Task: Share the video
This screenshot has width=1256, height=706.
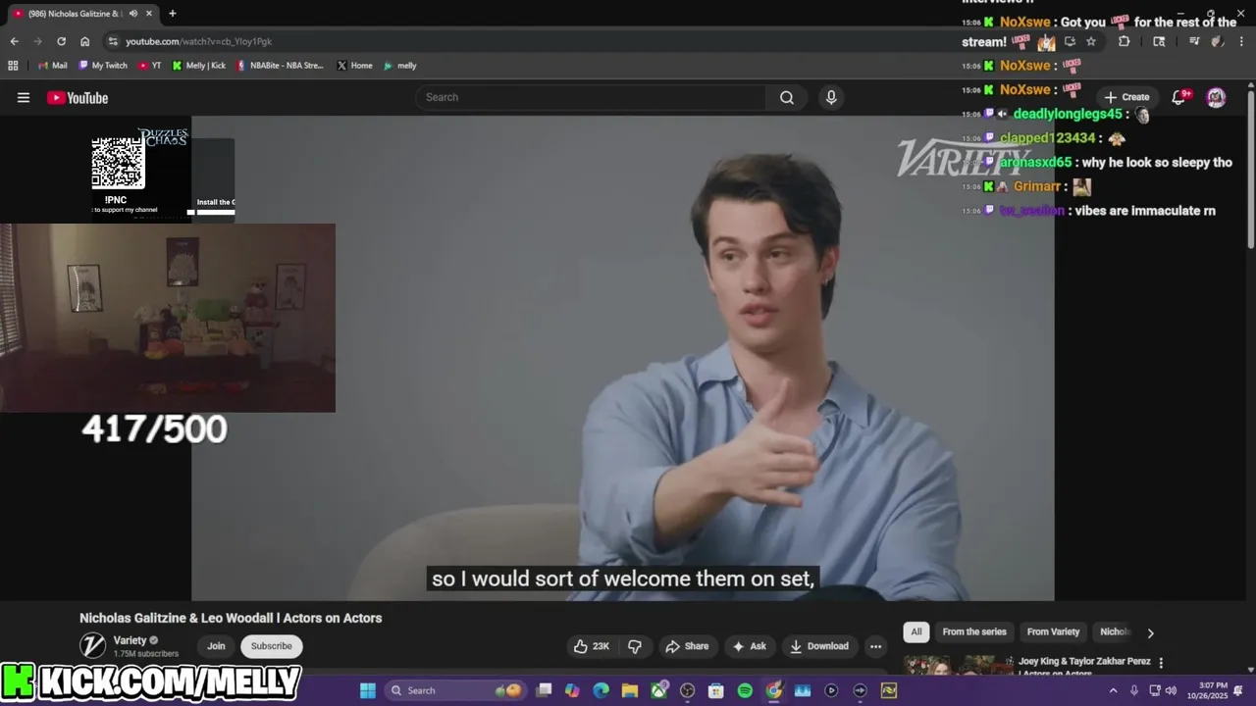Action: [x=687, y=646]
